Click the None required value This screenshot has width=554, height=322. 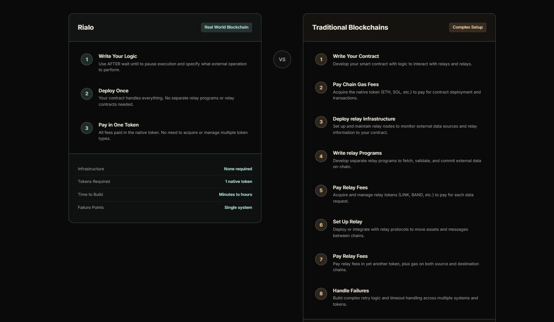(x=238, y=169)
